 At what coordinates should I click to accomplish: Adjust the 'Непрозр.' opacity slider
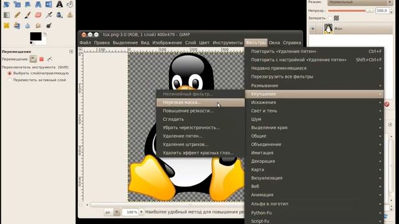click(x=351, y=11)
